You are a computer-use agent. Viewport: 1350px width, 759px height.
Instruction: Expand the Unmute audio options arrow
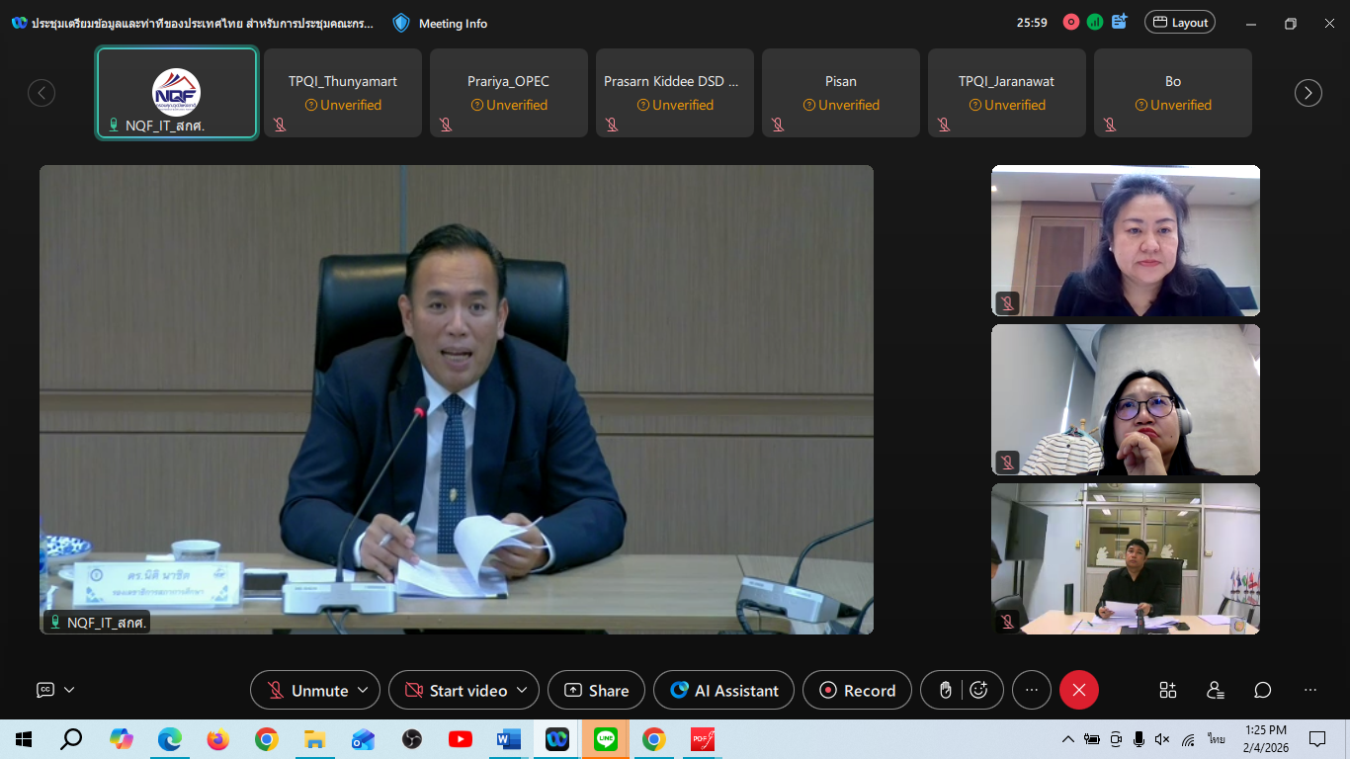(x=363, y=690)
